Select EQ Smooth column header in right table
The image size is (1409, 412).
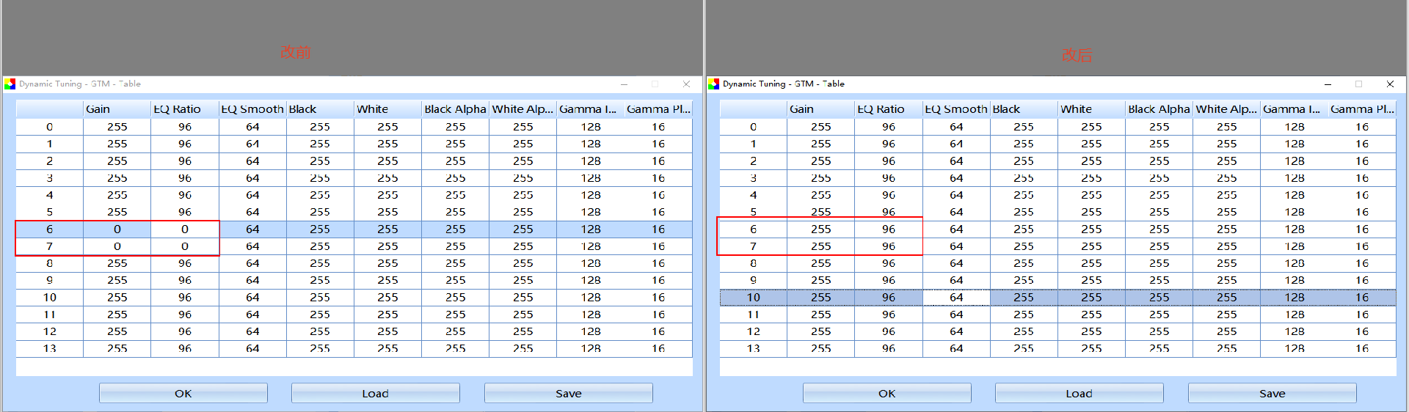click(x=956, y=109)
